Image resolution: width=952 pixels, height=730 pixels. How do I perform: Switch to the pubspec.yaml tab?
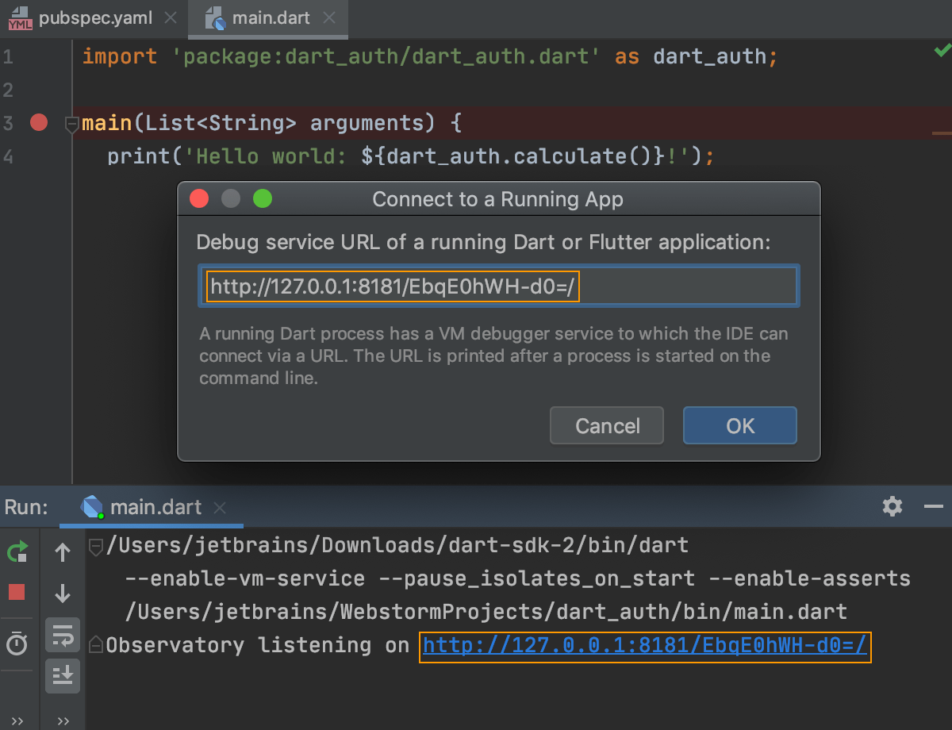point(87,17)
